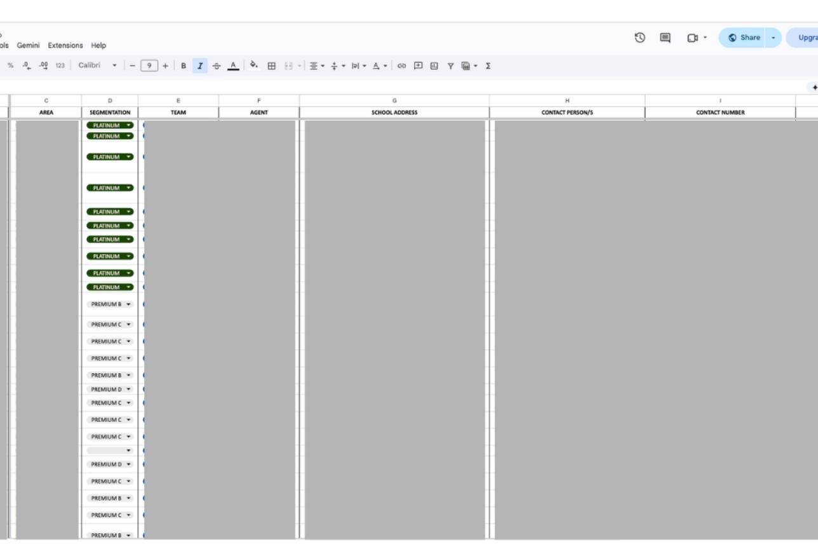Select column H header
Image resolution: width=818 pixels, height=549 pixels.
coord(567,100)
